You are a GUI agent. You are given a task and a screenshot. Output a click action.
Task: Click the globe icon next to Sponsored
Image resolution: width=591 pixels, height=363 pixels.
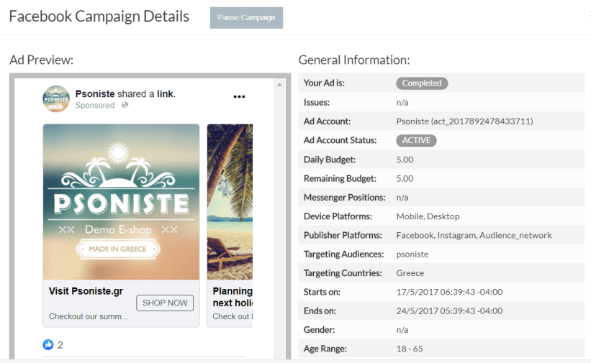click(x=125, y=105)
